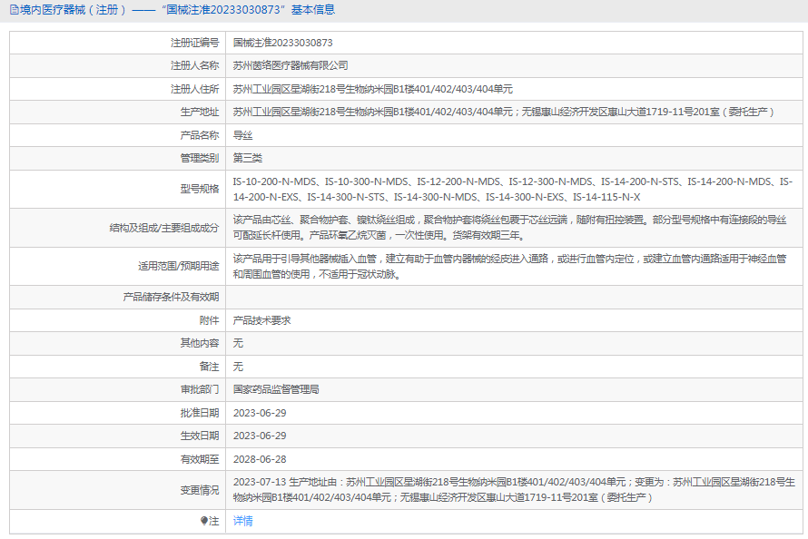Open the 详情 details link
This screenshot has height=539, width=808.
point(242,521)
